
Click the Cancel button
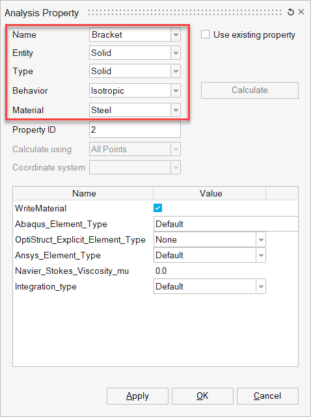267,396
